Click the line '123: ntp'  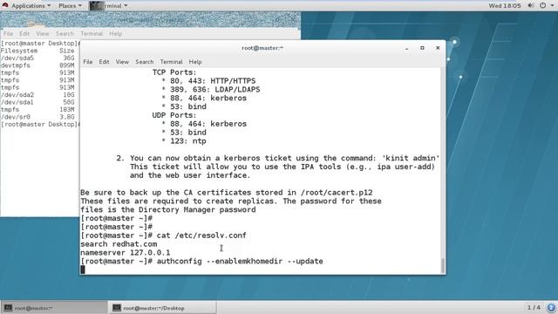coord(188,141)
